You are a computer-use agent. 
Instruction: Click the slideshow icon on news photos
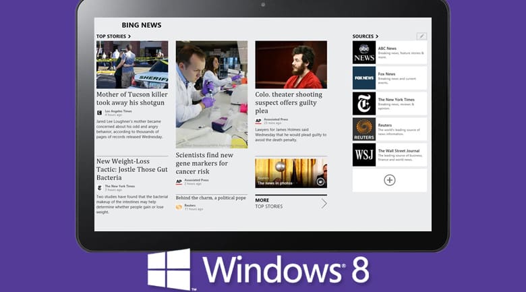point(320,181)
